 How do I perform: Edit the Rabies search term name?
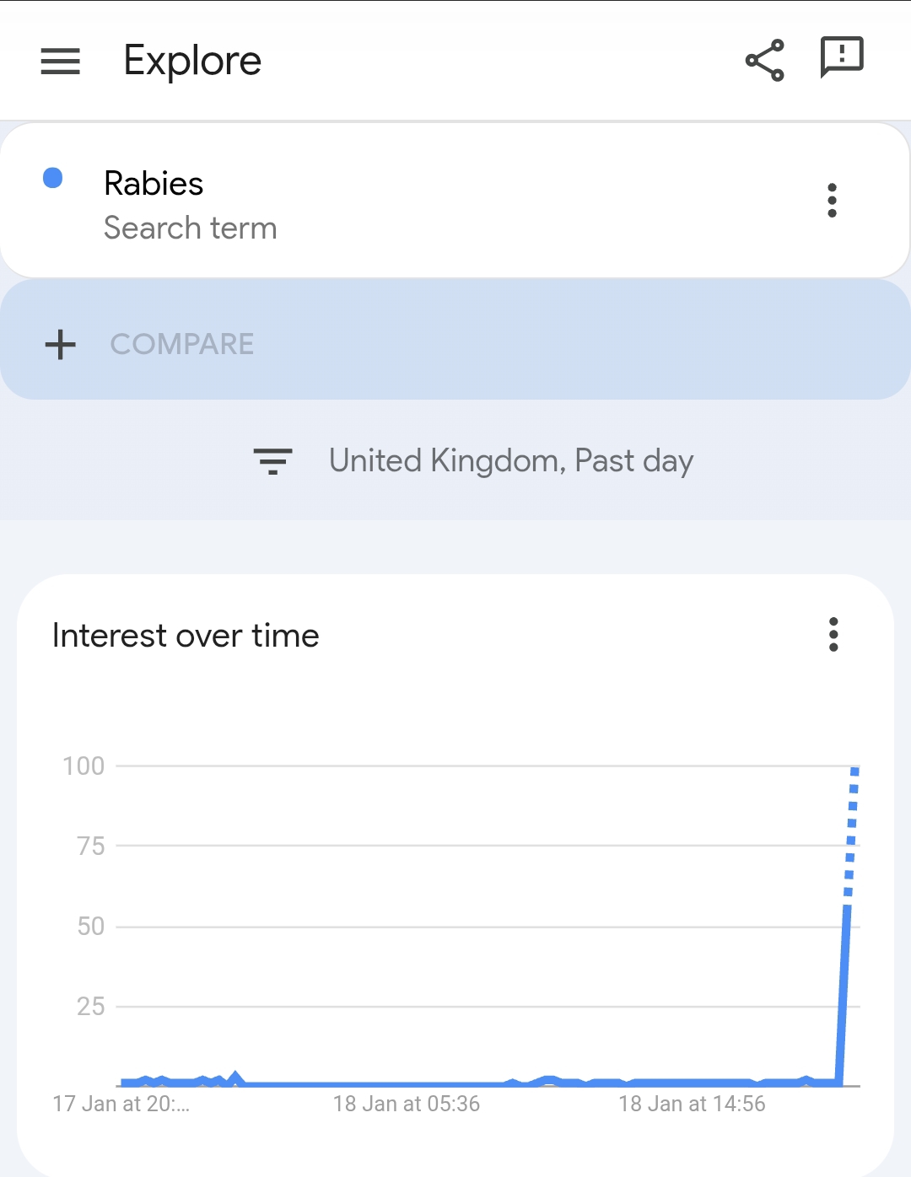click(154, 184)
